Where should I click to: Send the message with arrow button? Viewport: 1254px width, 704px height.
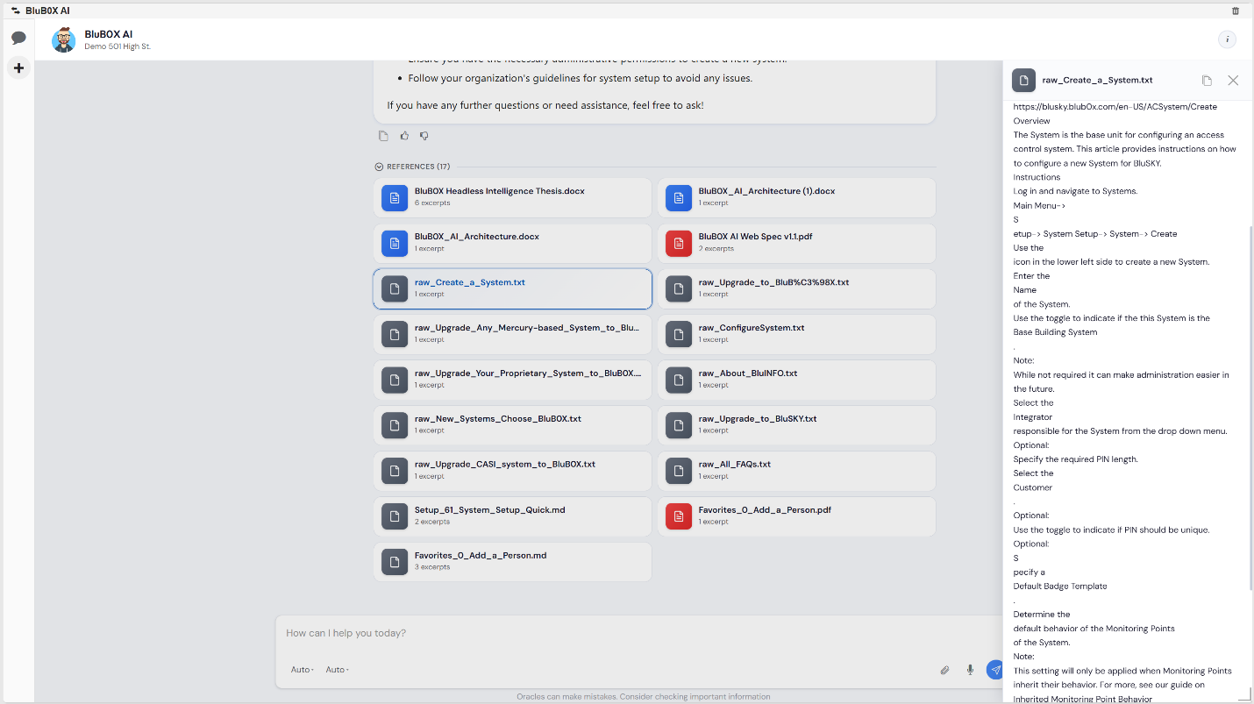[994, 670]
